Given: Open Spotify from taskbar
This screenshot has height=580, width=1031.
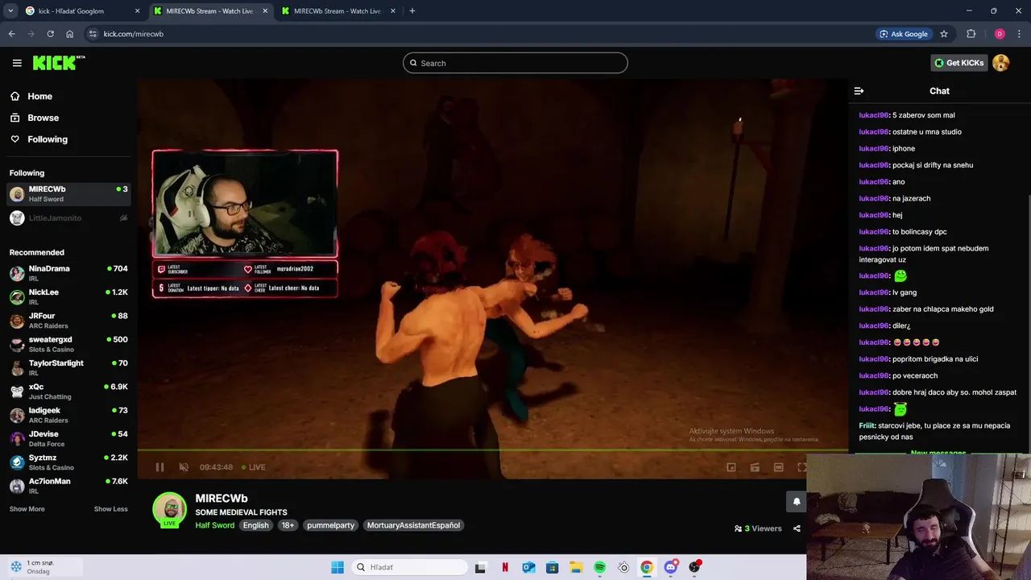Looking at the screenshot, I should point(600,567).
